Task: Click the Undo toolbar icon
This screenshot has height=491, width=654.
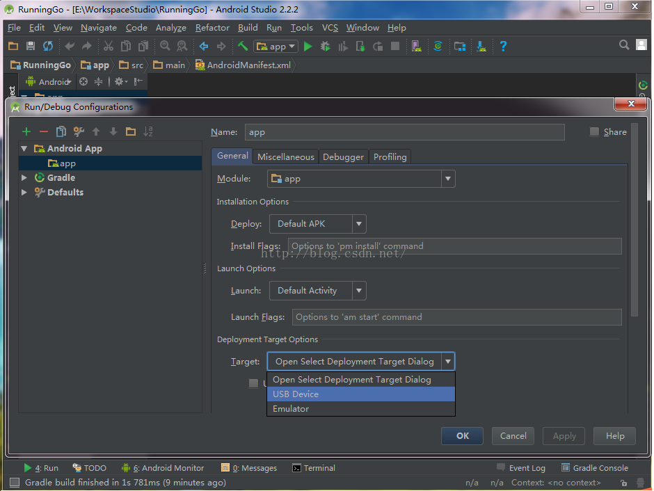Action: [70, 46]
